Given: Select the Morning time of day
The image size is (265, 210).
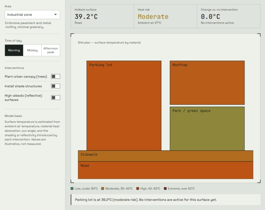Looking at the screenshot, I should tap(14, 50).
